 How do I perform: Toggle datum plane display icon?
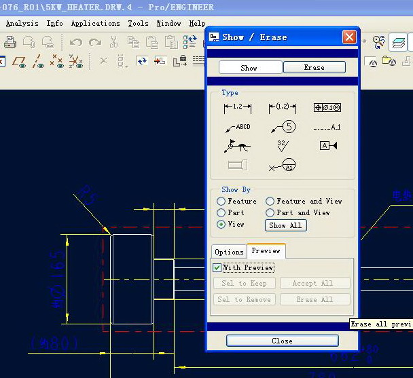click(19, 62)
